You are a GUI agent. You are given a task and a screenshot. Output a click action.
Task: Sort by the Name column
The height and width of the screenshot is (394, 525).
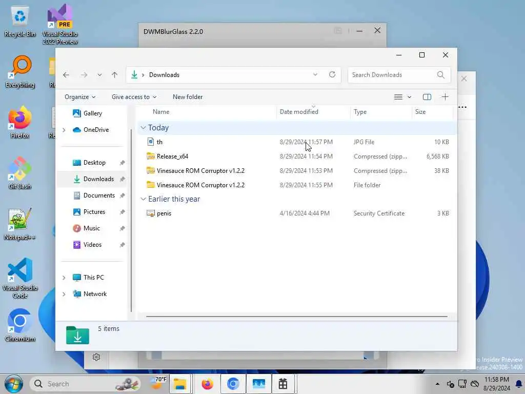tap(161, 112)
